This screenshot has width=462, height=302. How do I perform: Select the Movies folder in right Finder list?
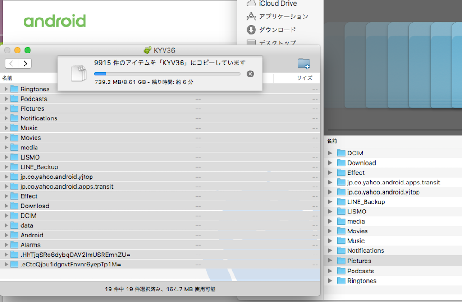pos(357,231)
